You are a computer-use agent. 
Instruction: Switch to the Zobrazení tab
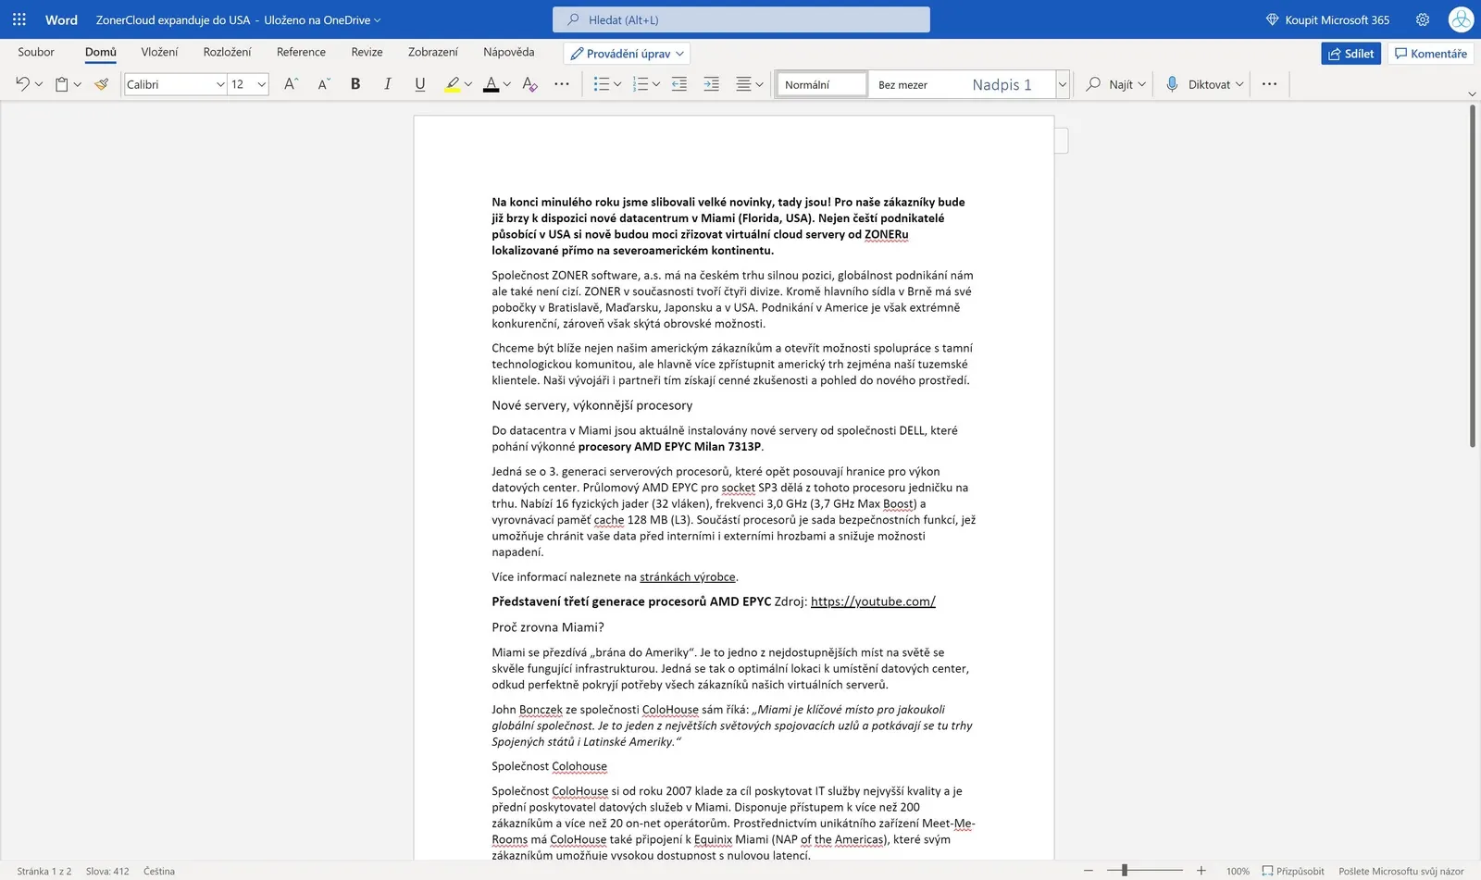pos(433,52)
